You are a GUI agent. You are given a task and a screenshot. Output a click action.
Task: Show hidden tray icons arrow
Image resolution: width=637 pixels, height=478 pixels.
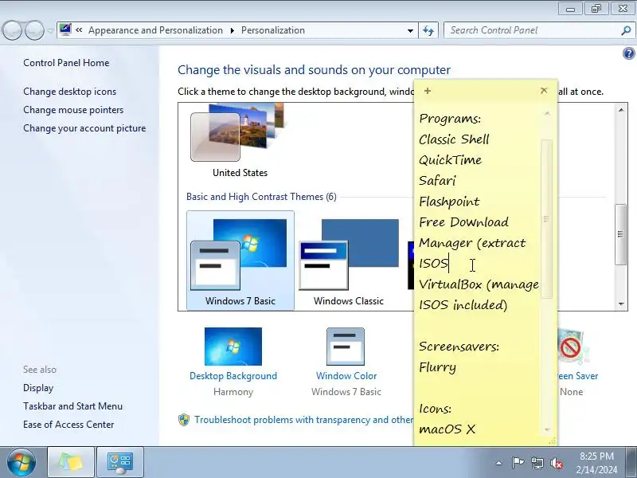499,463
